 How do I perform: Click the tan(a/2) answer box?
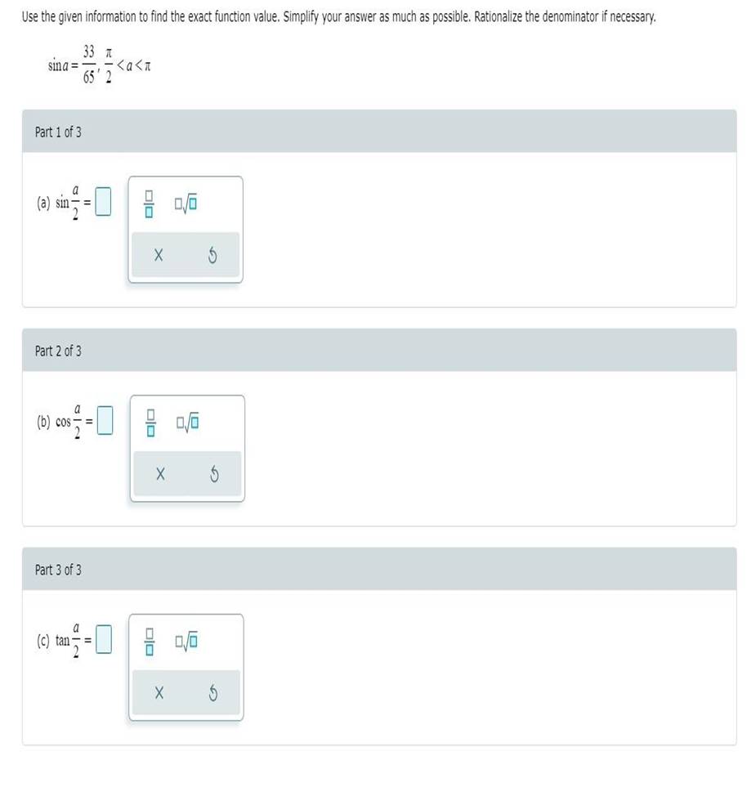(102, 642)
